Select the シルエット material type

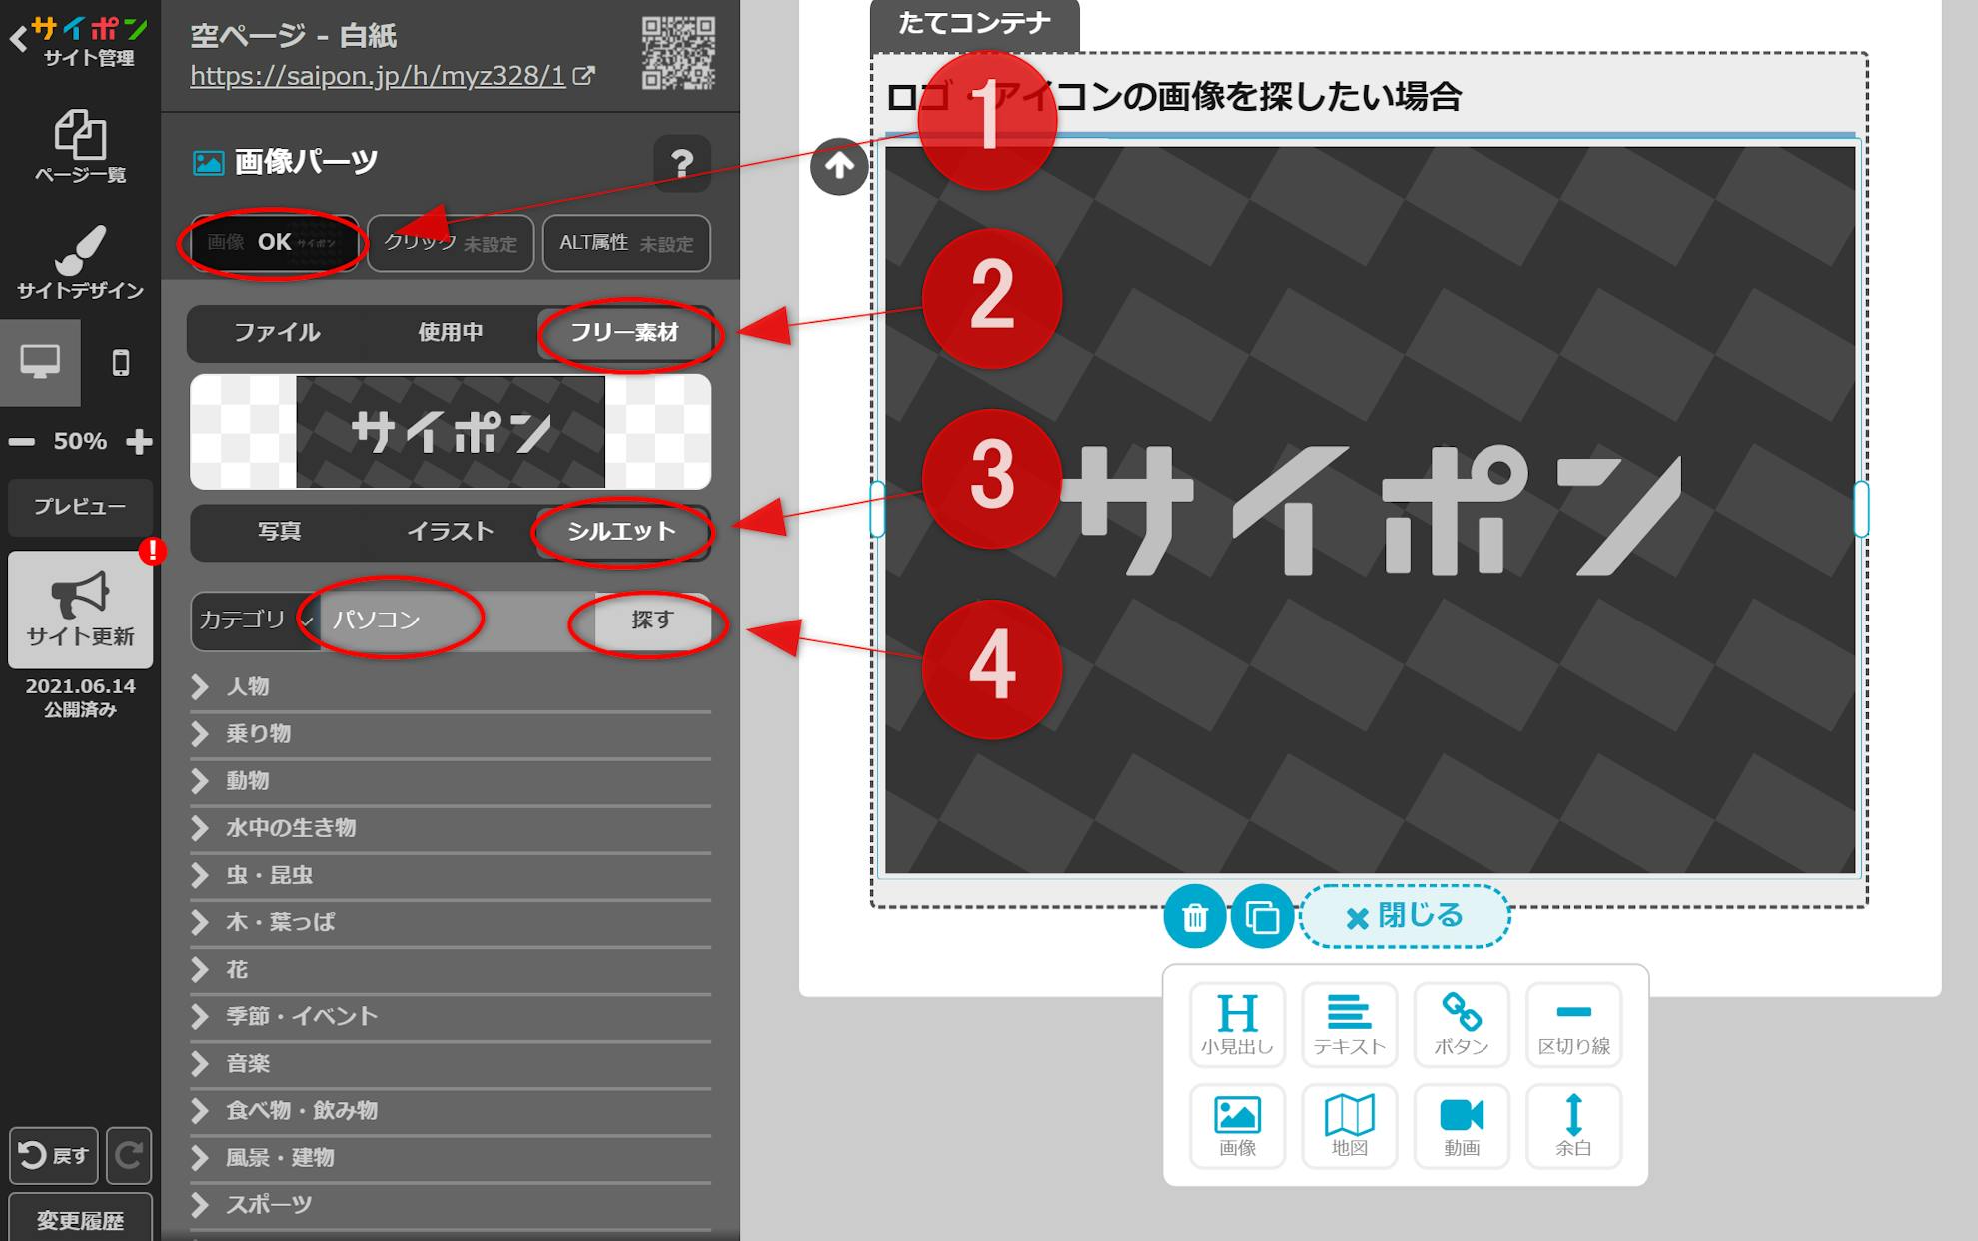coord(622,531)
